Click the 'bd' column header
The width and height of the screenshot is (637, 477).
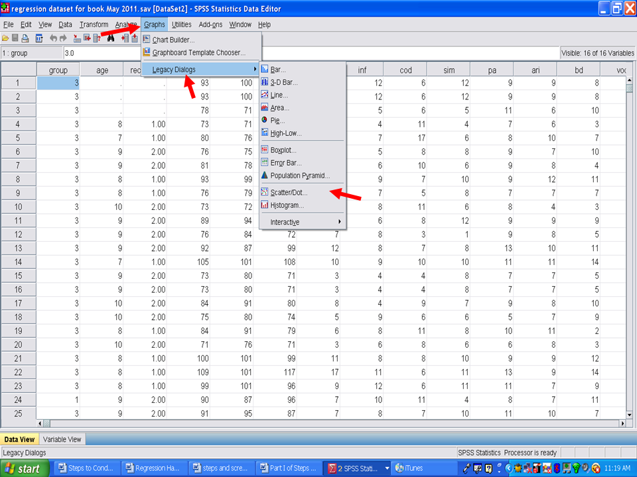point(578,70)
